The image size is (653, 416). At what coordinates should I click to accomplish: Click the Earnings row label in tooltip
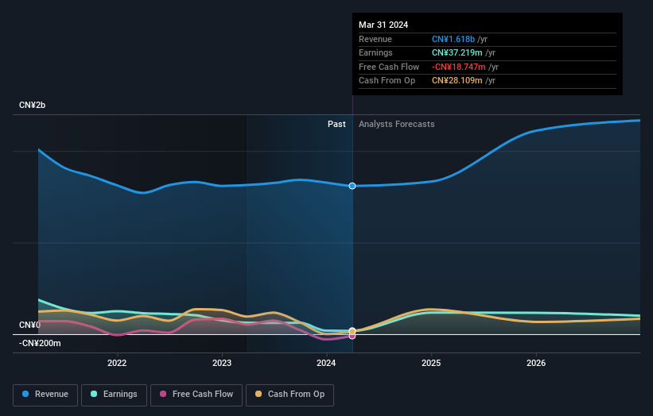[375, 52]
